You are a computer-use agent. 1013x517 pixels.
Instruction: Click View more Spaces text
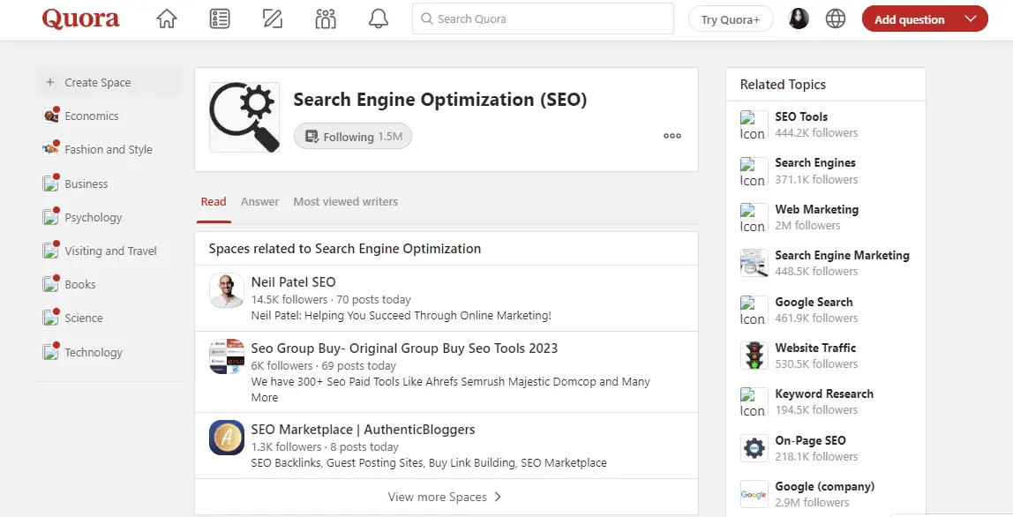(438, 497)
